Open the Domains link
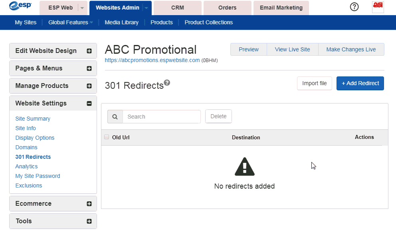This screenshot has height=234, width=396. 26,147
